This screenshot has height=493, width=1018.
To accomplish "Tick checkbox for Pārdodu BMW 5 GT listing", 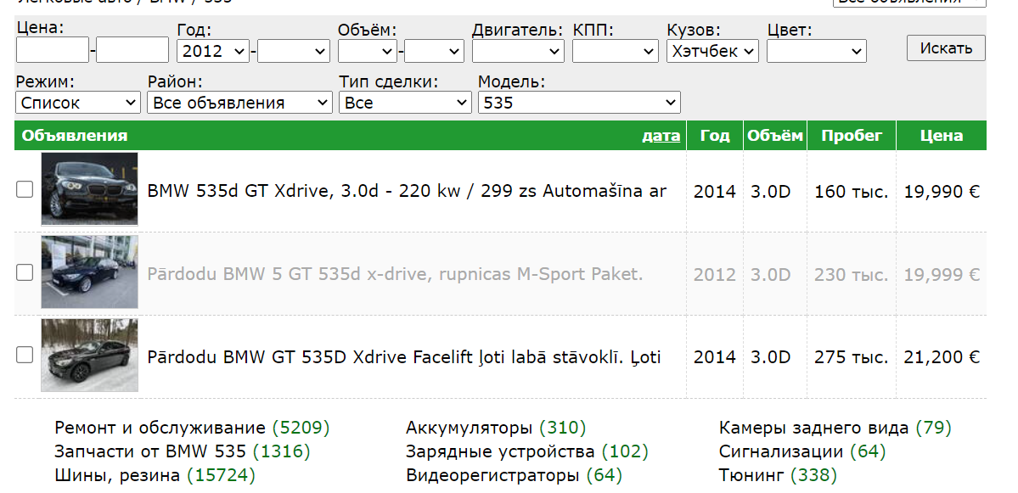I will [x=25, y=272].
